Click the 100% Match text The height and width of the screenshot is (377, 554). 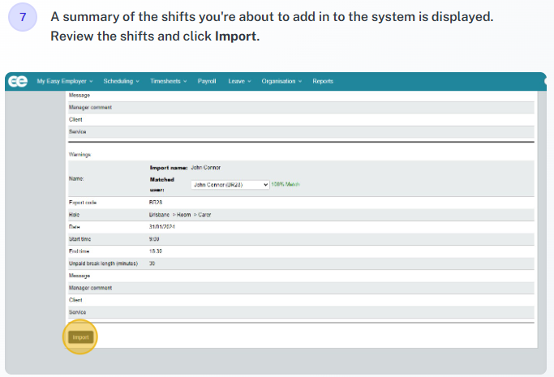tap(286, 184)
